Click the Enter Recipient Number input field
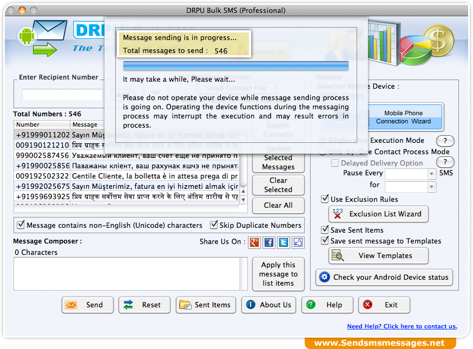This screenshot has height=349, width=473. (x=62, y=95)
